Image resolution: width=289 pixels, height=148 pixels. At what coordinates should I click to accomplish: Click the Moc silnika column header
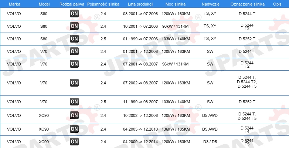click(176, 4)
